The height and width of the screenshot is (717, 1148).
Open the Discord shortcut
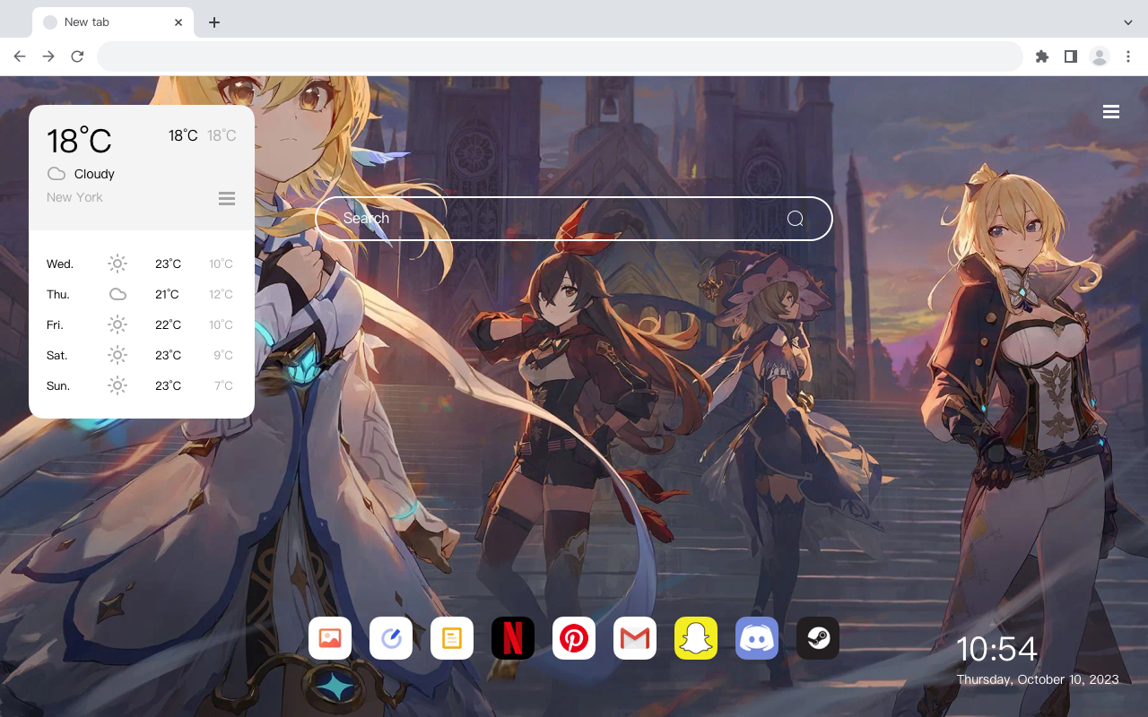(x=757, y=638)
